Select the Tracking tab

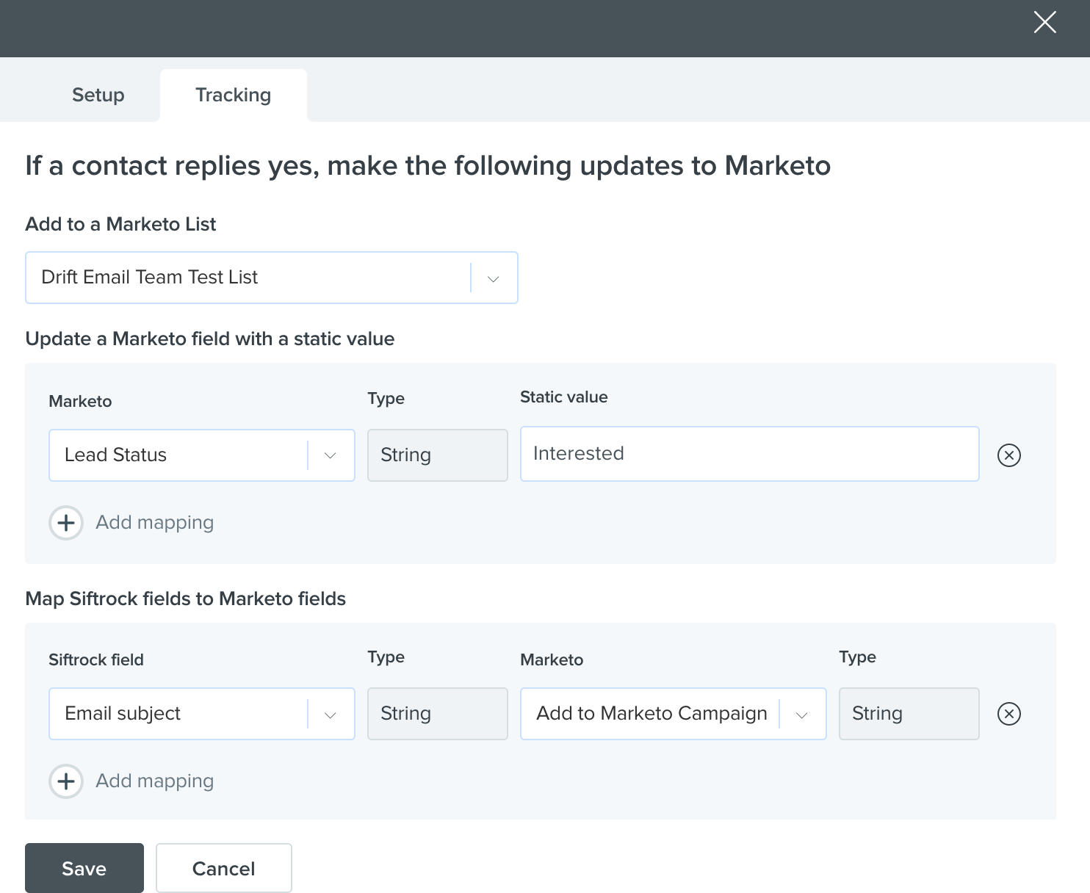234,95
